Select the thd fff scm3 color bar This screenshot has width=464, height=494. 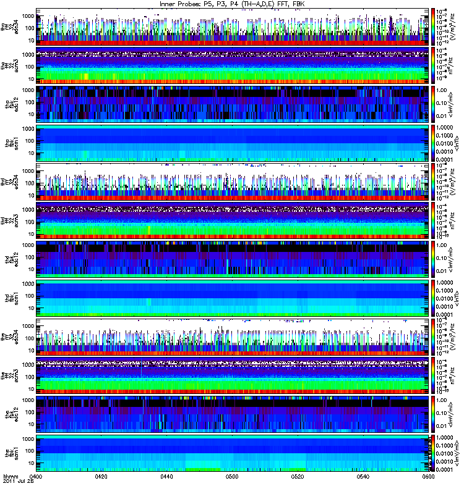tap(433, 220)
